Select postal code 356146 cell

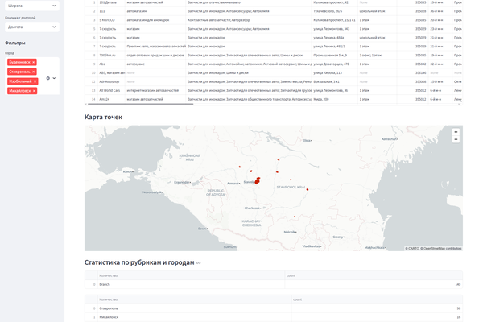click(412, 73)
